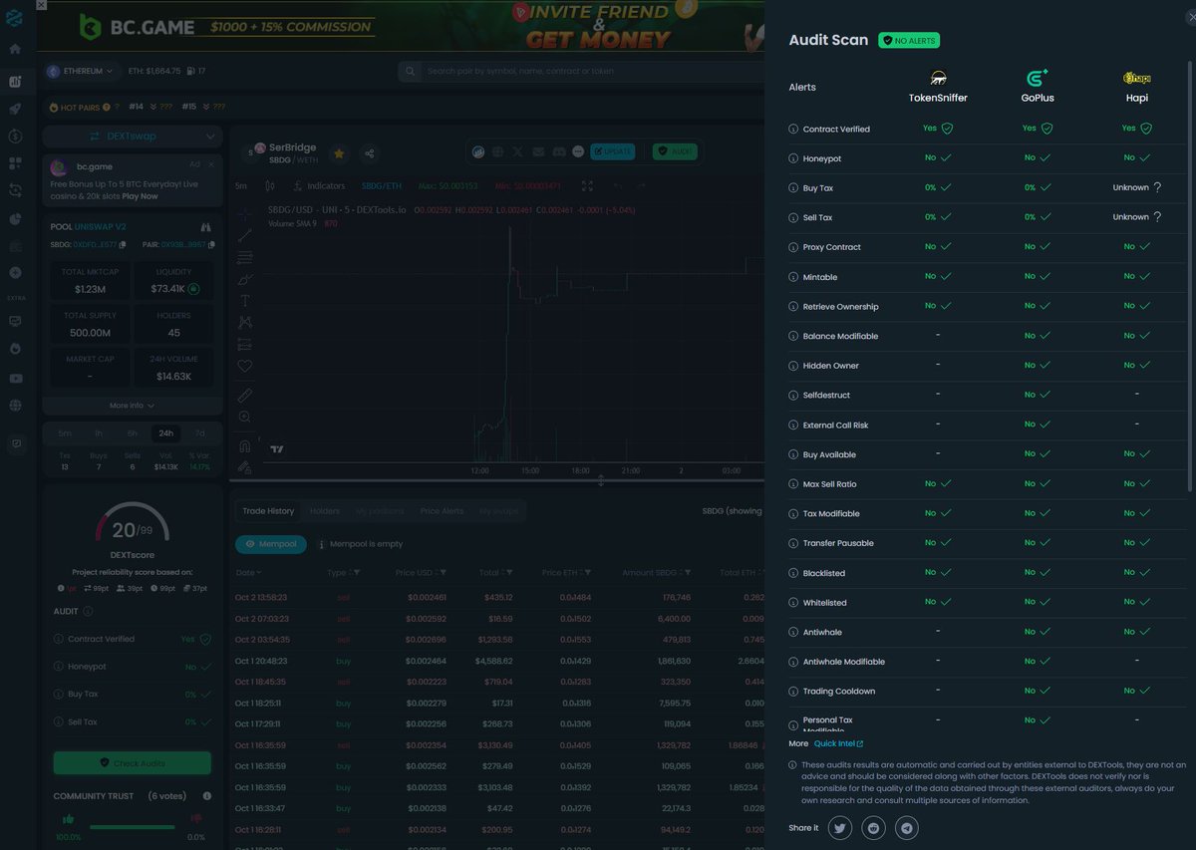Click Play Now in bc.game ad
The width and height of the screenshot is (1196, 850).
[x=141, y=196]
